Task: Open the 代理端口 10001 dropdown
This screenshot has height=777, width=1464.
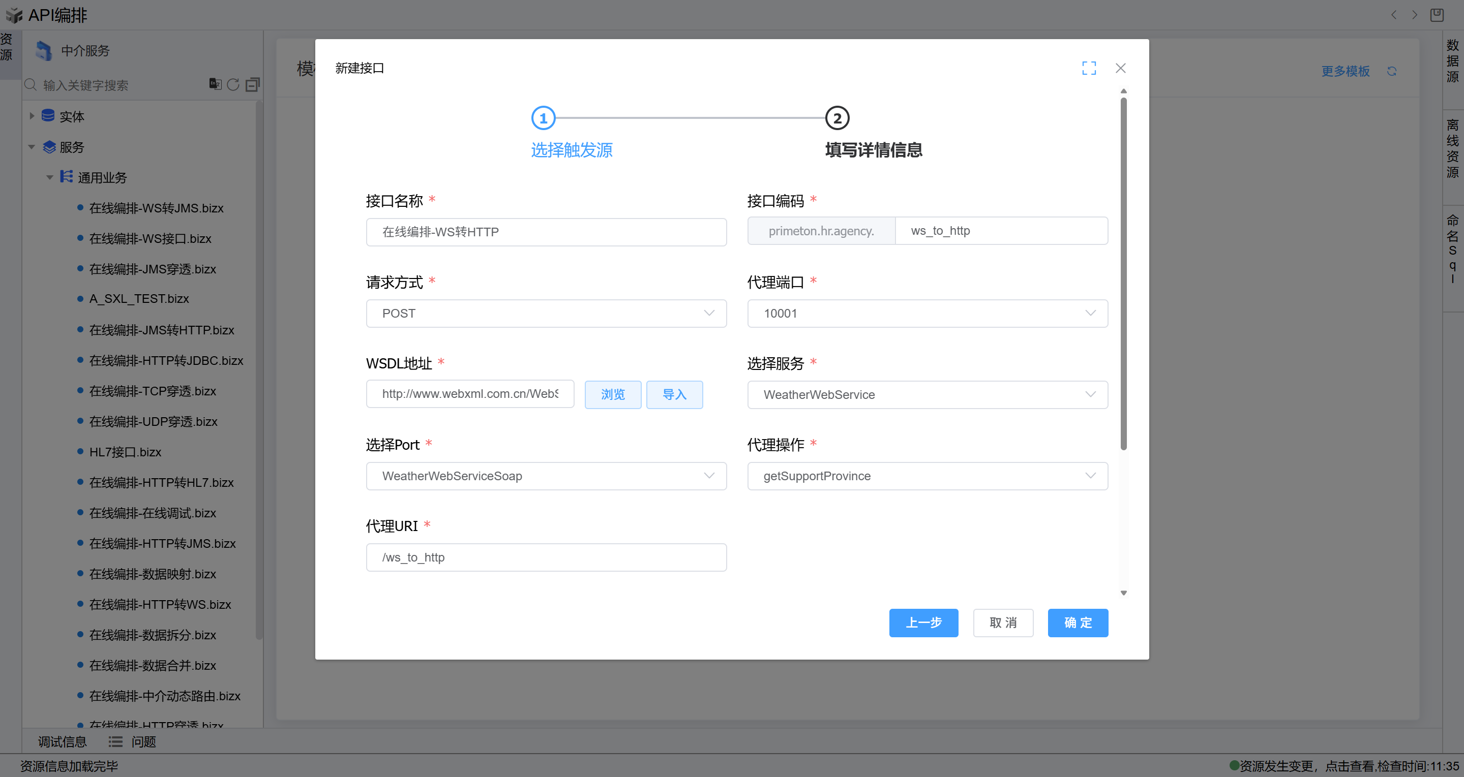Action: pos(927,314)
